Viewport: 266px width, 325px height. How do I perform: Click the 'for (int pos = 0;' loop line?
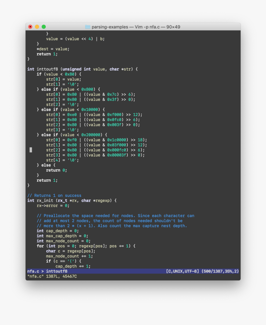tap(86, 246)
